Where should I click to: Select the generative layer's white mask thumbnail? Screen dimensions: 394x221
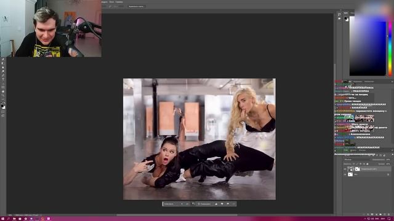[358, 169]
